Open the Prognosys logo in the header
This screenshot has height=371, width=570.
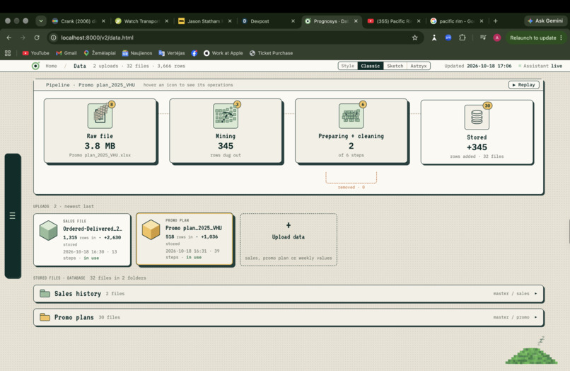pos(35,66)
